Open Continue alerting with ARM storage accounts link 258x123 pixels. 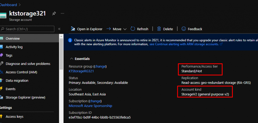[184, 44]
